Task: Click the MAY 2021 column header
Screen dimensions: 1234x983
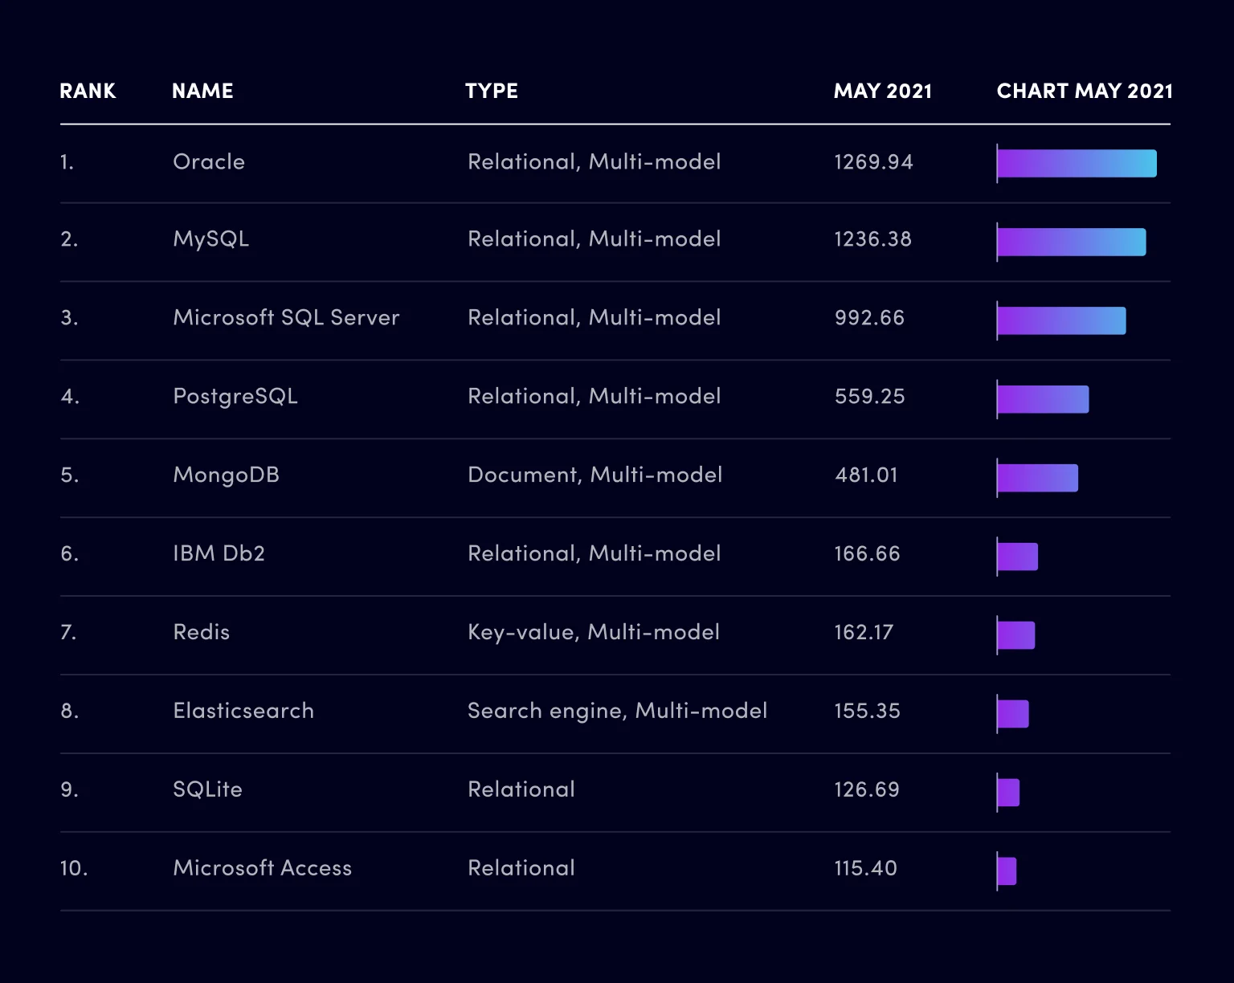Action: point(883,91)
